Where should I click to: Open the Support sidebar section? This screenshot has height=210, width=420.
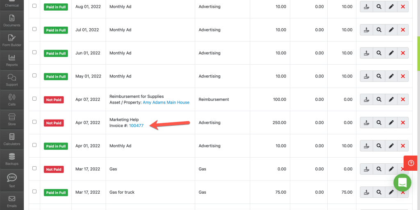[x=12, y=80]
